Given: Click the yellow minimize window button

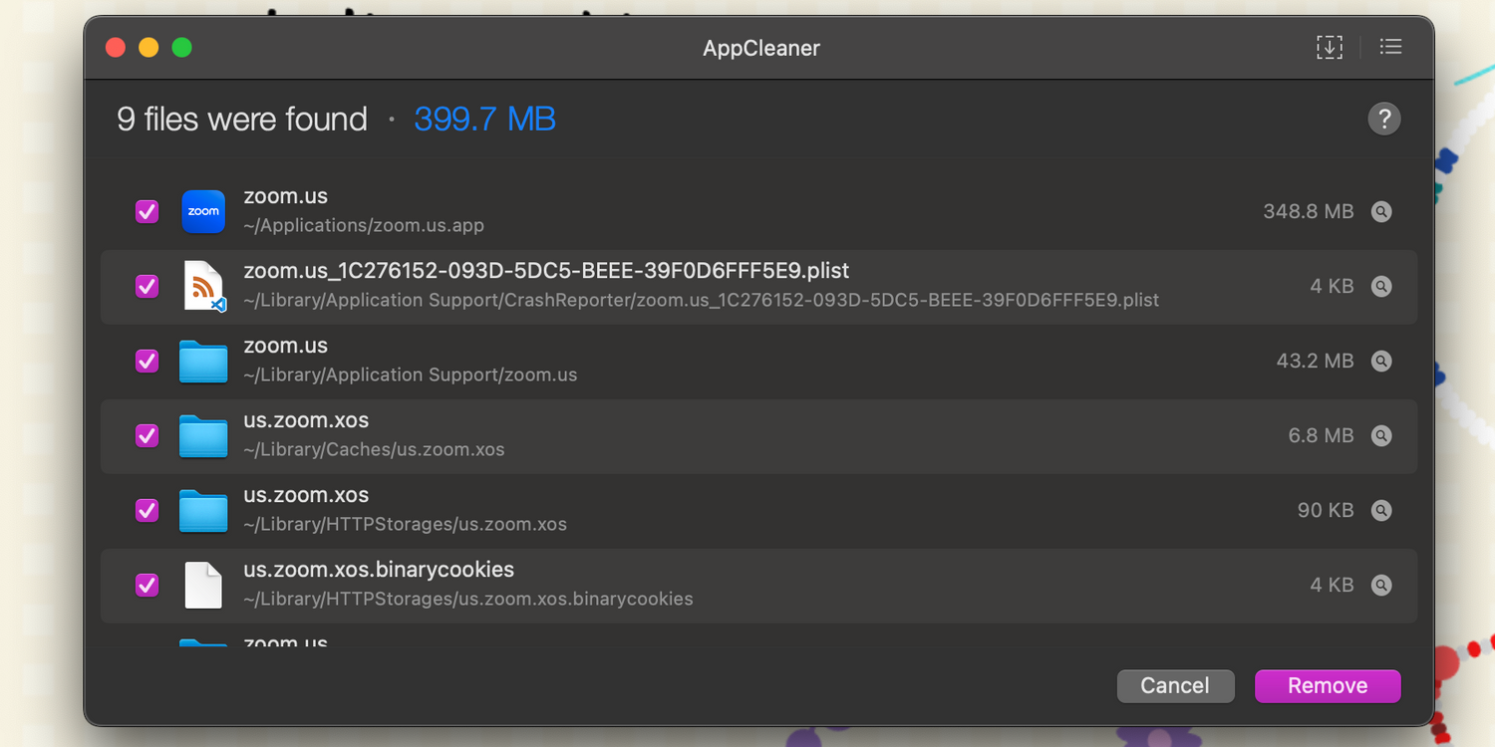Looking at the screenshot, I should pos(149,48).
